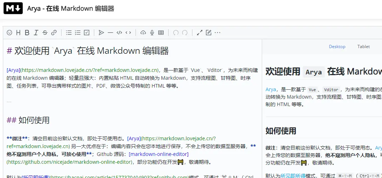Insert a table
The width and height of the screenshot is (382, 178).
pyautogui.click(x=161, y=33)
